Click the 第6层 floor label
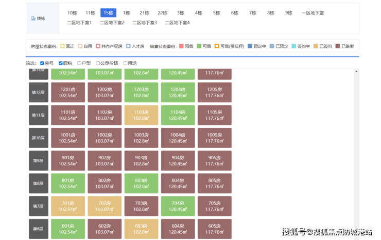381x240 pixels. (x=39, y=229)
